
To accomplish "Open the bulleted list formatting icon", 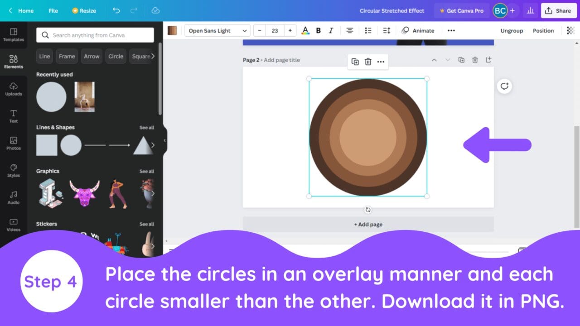I will click(x=368, y=30).
